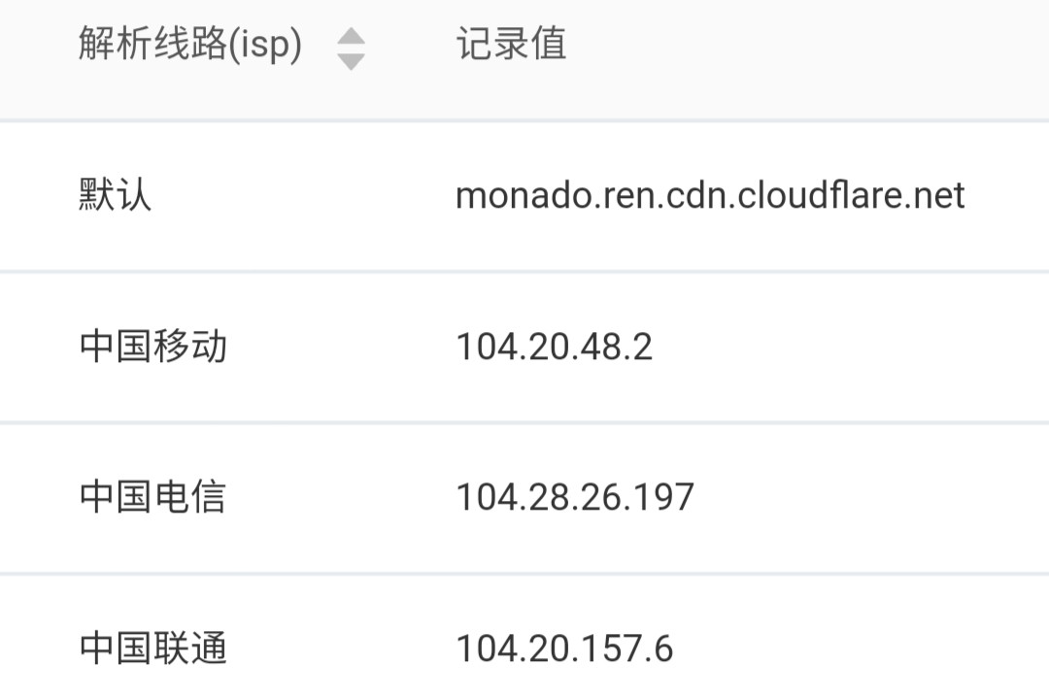1049x699 pixels.
Task: Select the 默认 line cell
Action: (115, 195)
